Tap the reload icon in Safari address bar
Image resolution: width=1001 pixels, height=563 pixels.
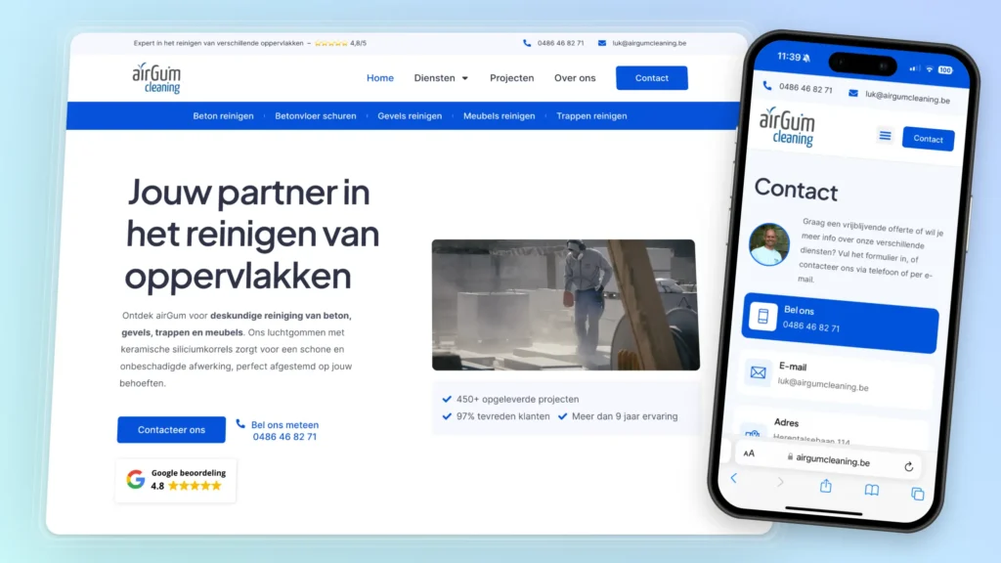909,466
